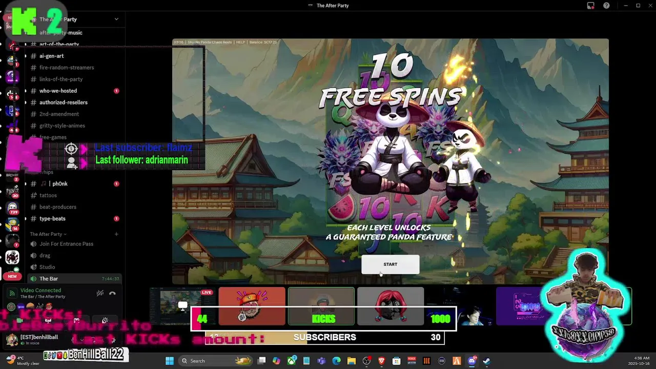Launch Copilot from the taskbar

(x=276, y=361)
